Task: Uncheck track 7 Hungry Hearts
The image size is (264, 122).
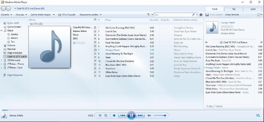Action: coord(95,50)
